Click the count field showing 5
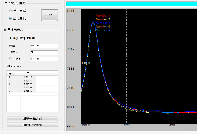The height and width of the screenshot is (134, 197). (x=44, y=52)
